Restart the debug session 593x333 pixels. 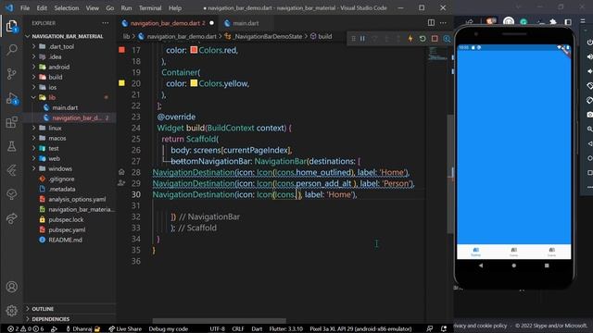pyautogui.click(x=423, y=39)
